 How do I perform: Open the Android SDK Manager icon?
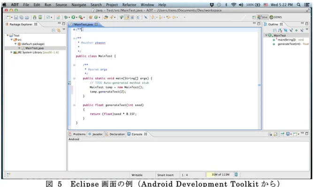[35, 17]
